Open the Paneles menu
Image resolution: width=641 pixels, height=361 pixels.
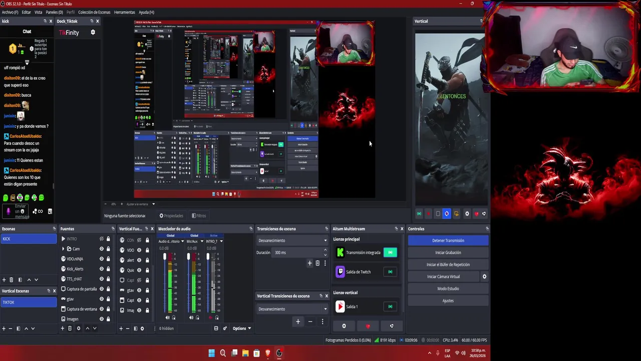(x=54, y=12)
